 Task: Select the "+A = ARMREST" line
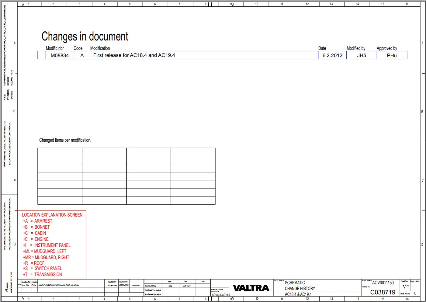click(38, 221)
